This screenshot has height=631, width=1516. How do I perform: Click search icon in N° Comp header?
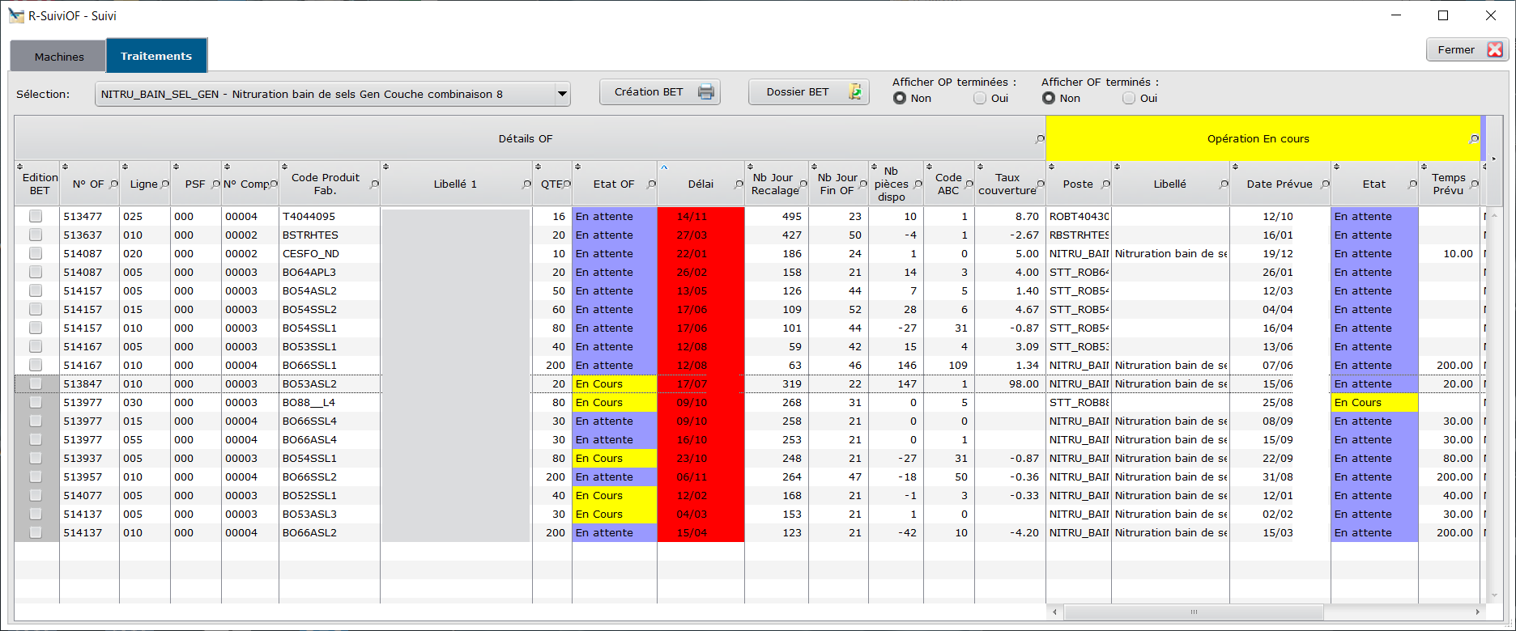[274, 185]
